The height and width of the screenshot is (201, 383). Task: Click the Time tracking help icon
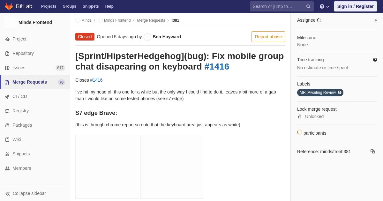[375, 60]
